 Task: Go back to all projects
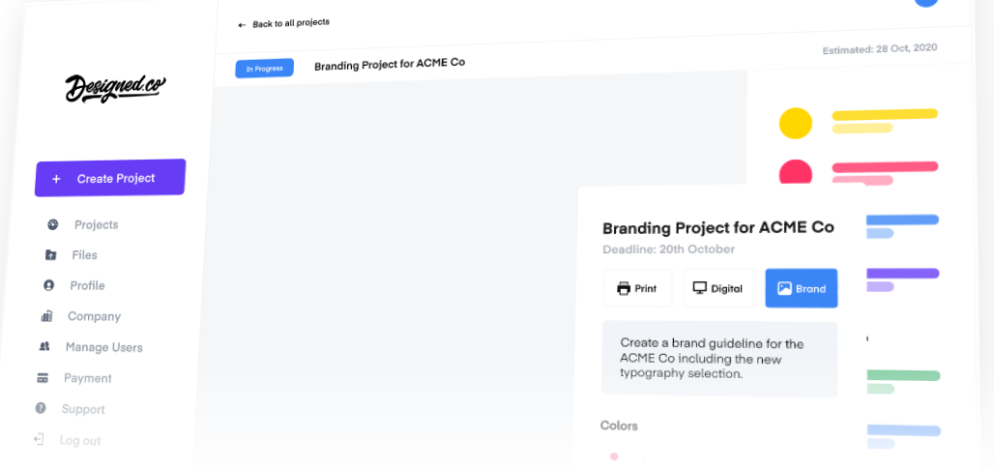[284, 23]
